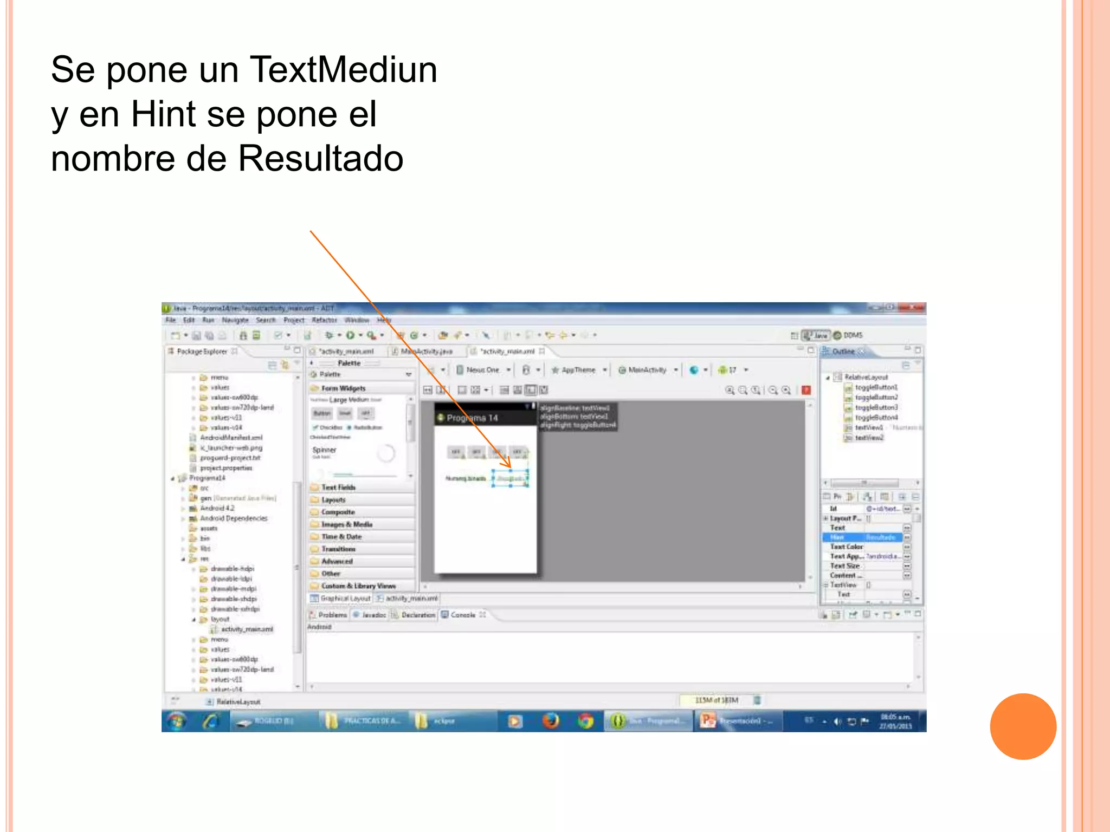
Task: Open the Palette options dropdown arrow
Action: pos(409,375)
